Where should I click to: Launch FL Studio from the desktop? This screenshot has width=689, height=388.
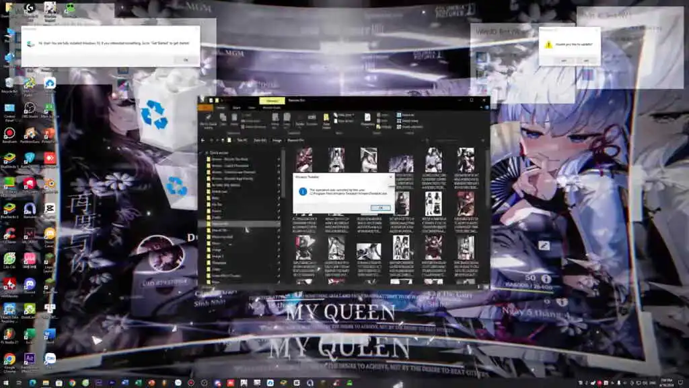9,334
